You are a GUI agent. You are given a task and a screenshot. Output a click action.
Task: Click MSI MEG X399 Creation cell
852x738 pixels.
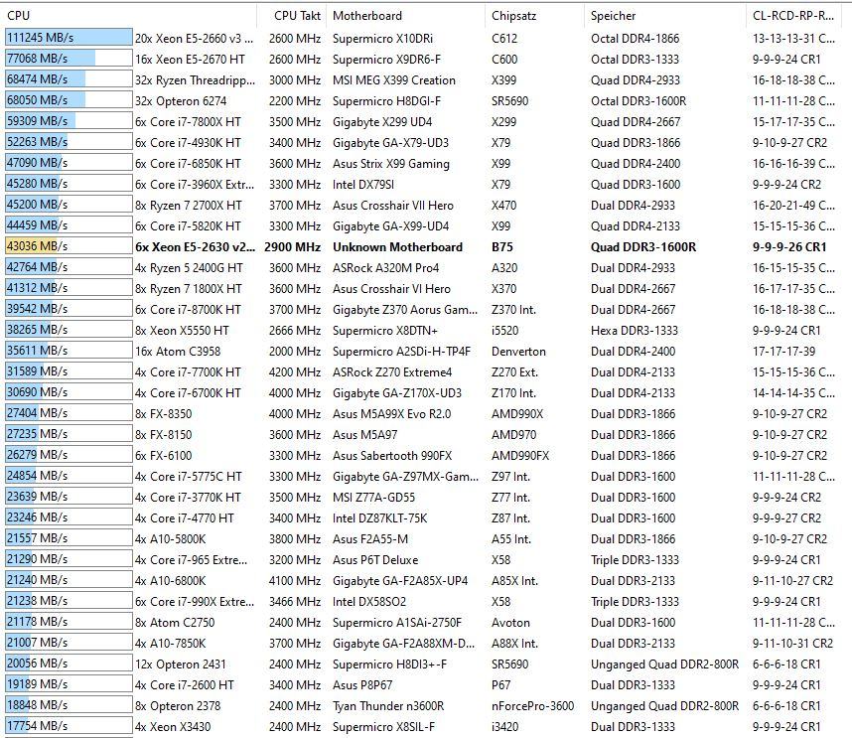394,80
